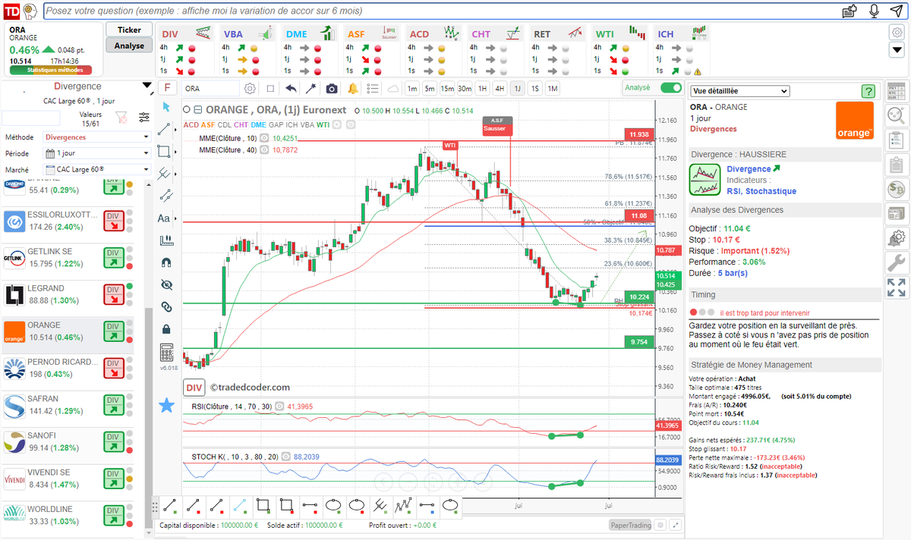Select the 15m timeframe

tap(447, 88)
